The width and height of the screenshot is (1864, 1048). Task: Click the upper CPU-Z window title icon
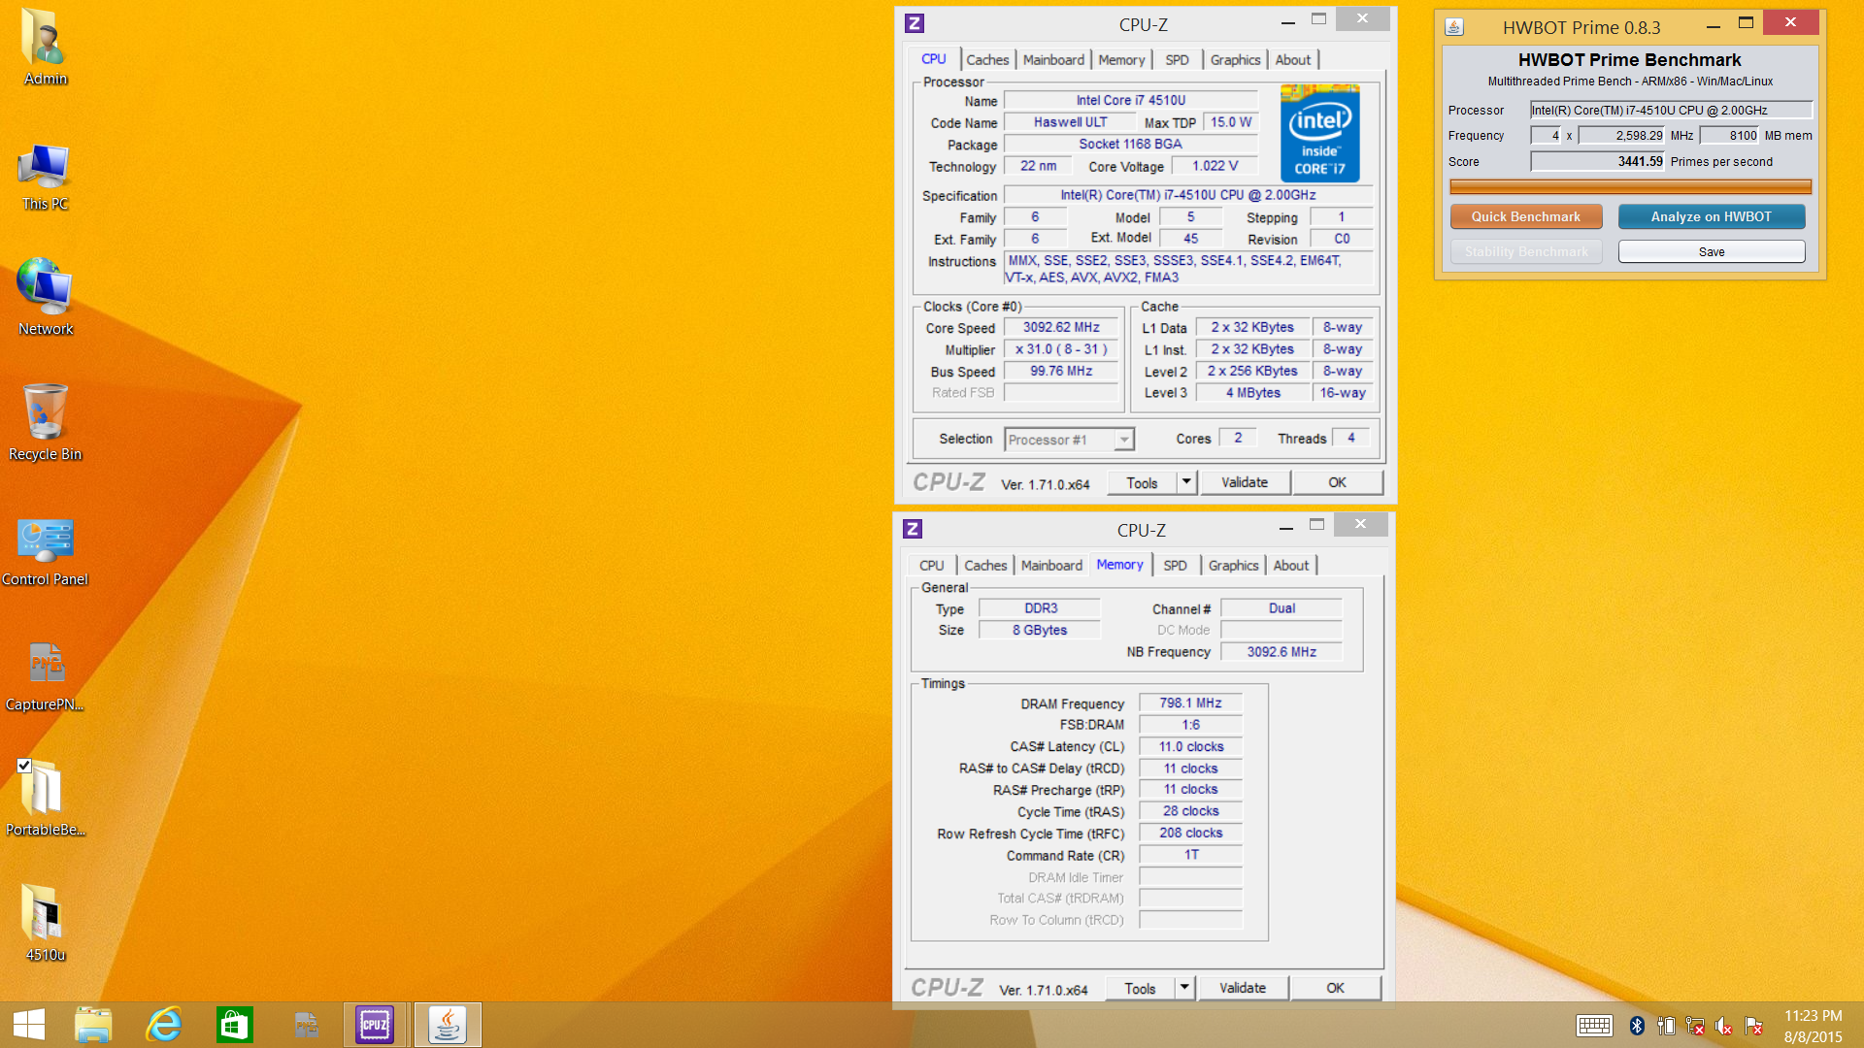tap(915, 23)
